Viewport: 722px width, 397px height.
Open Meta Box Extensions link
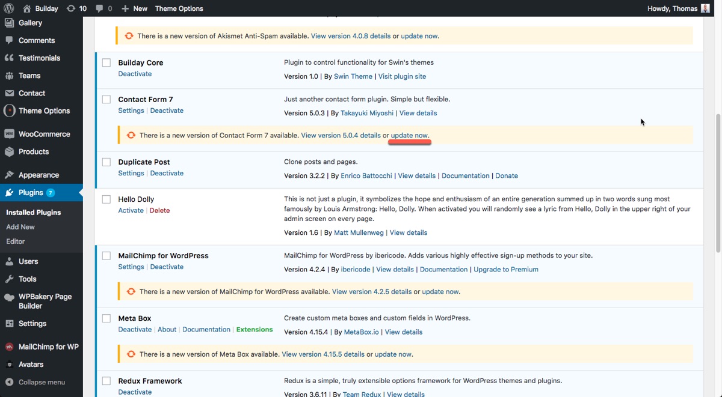click(x=255, y=329)
